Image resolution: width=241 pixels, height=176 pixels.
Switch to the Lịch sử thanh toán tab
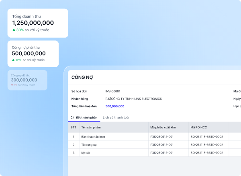pyautogui.click(x=116, y=118)
